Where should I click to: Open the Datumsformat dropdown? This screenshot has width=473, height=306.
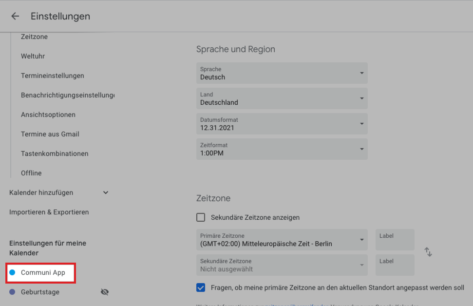pyautogui.click(x=282, y=124)
